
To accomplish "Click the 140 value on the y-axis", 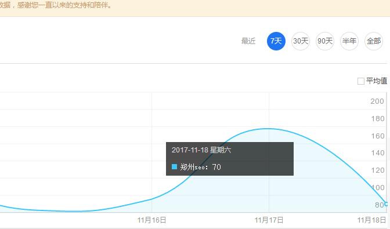I will (378, 153).
